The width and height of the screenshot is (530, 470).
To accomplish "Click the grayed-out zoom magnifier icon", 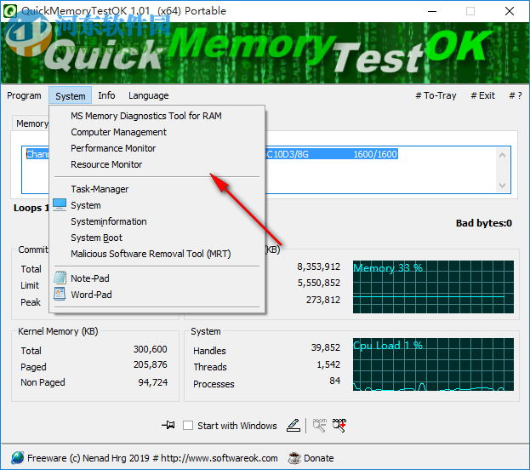I will pyautogui.click(x=319, y=426).
